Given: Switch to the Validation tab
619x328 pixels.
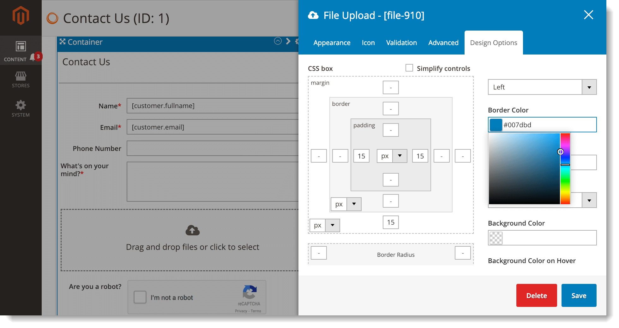Looking at the screenshot, I should (x=401, y=43).
